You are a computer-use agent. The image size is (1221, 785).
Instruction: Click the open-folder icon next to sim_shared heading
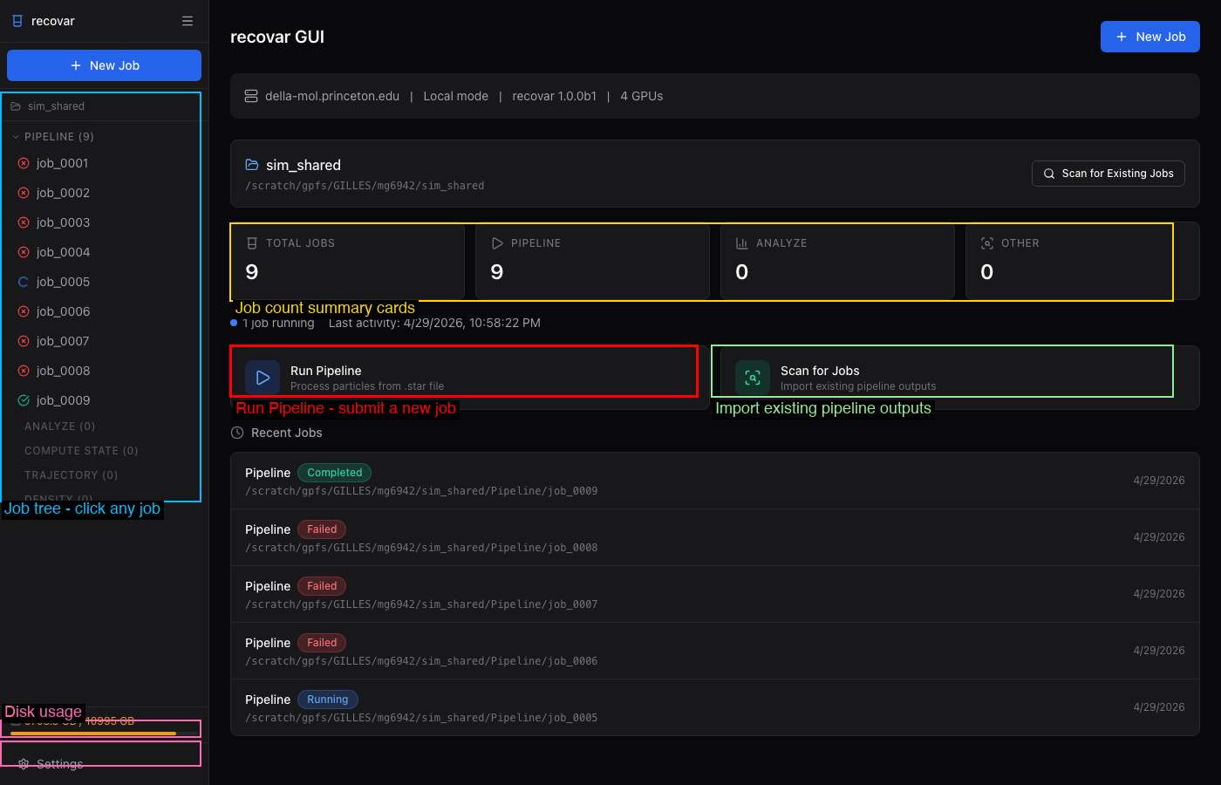[x=252, y=165]
